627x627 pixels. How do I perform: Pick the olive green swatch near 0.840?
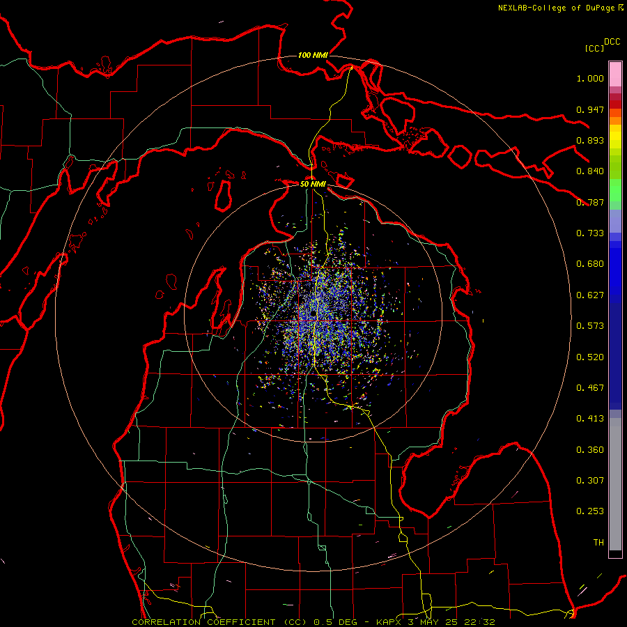pos(615,167)
